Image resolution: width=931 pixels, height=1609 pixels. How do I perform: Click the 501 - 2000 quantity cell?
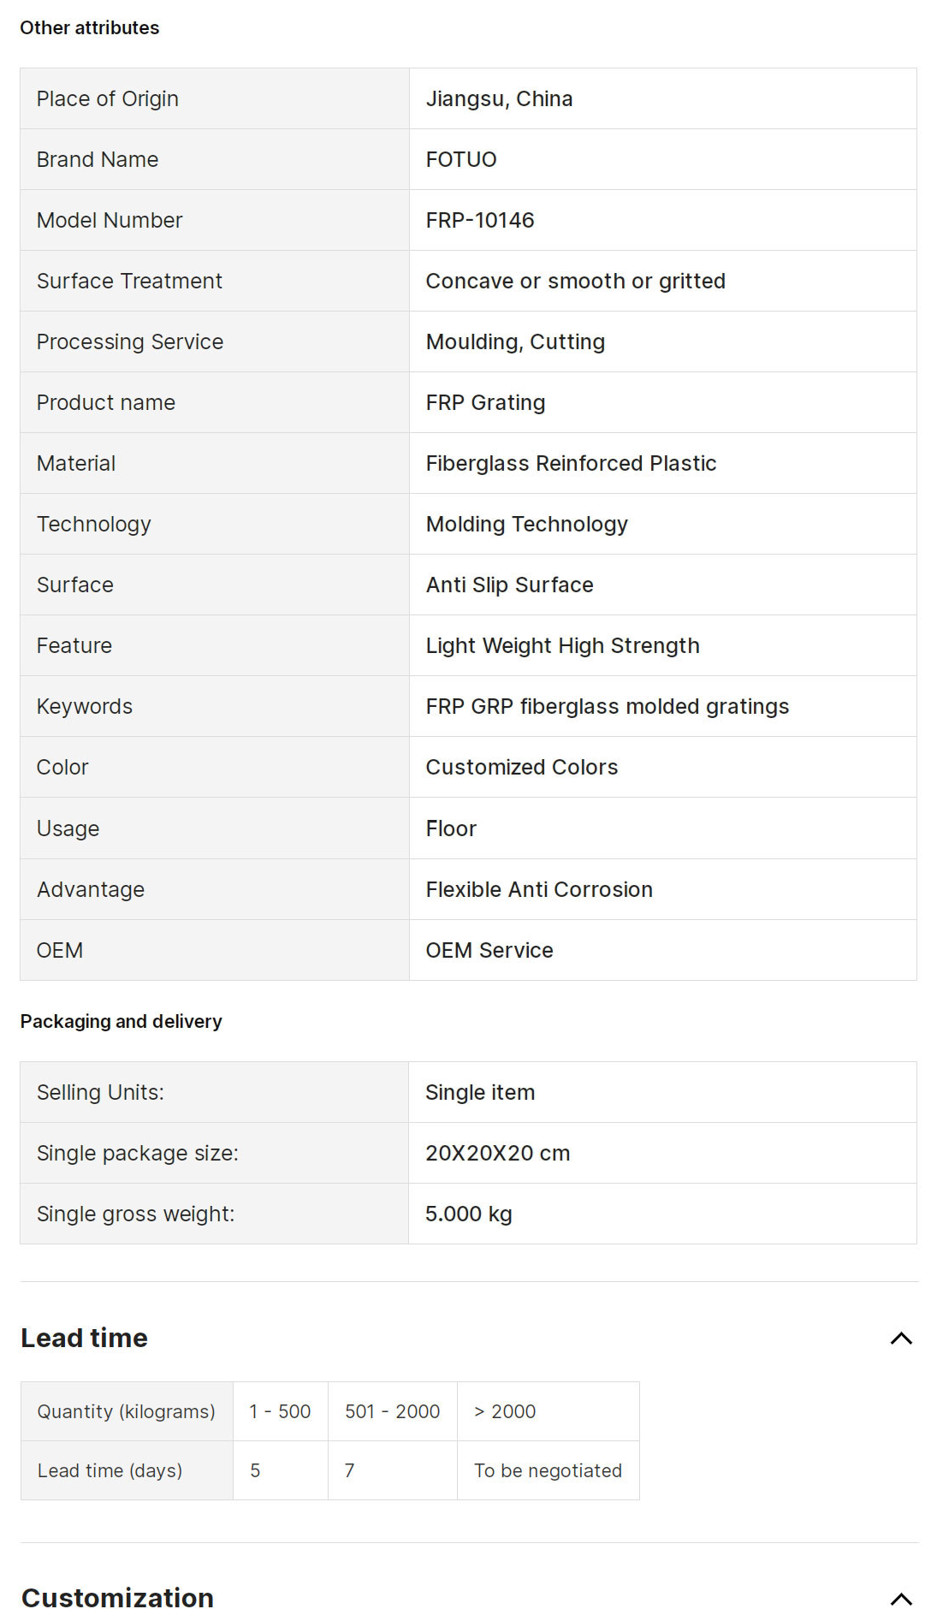pyautogui.click(x=392, y=1411)
